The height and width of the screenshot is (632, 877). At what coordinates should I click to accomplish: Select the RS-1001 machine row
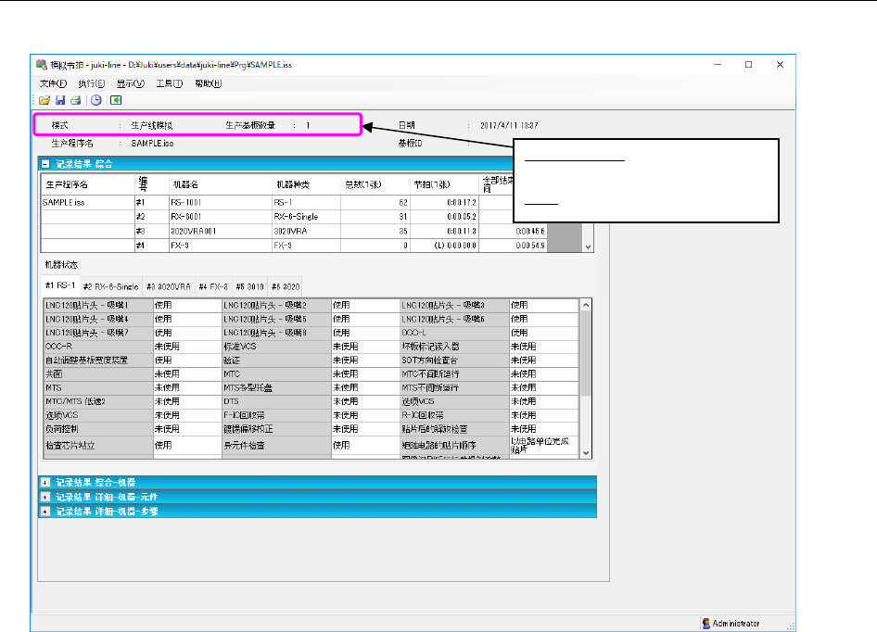(x=185, y=201)
